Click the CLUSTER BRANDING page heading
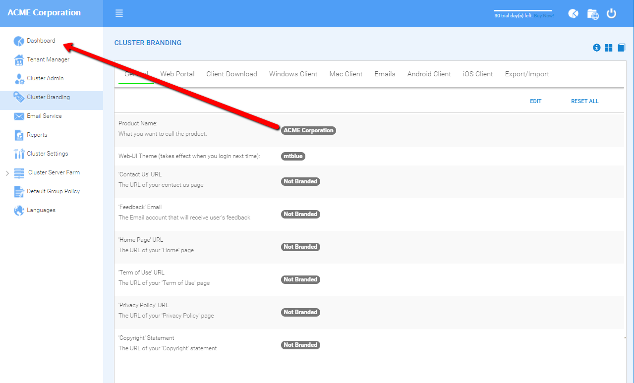This screenshot has width=634, height=383. [148, 43]
